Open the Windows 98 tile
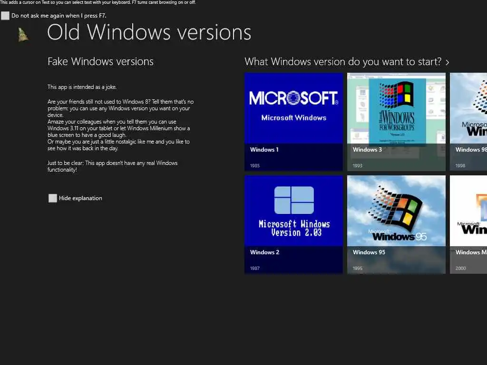The height and width of the screenshot is (365, 487). click(x=468, y=122)
